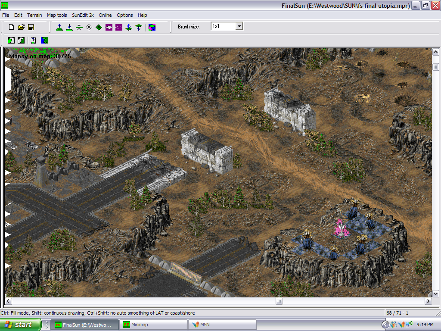Image resolution: width=441 pixels, height=331 pixels.
Task: Click the 3D cube framework icon
Action: tap(152, 27)
